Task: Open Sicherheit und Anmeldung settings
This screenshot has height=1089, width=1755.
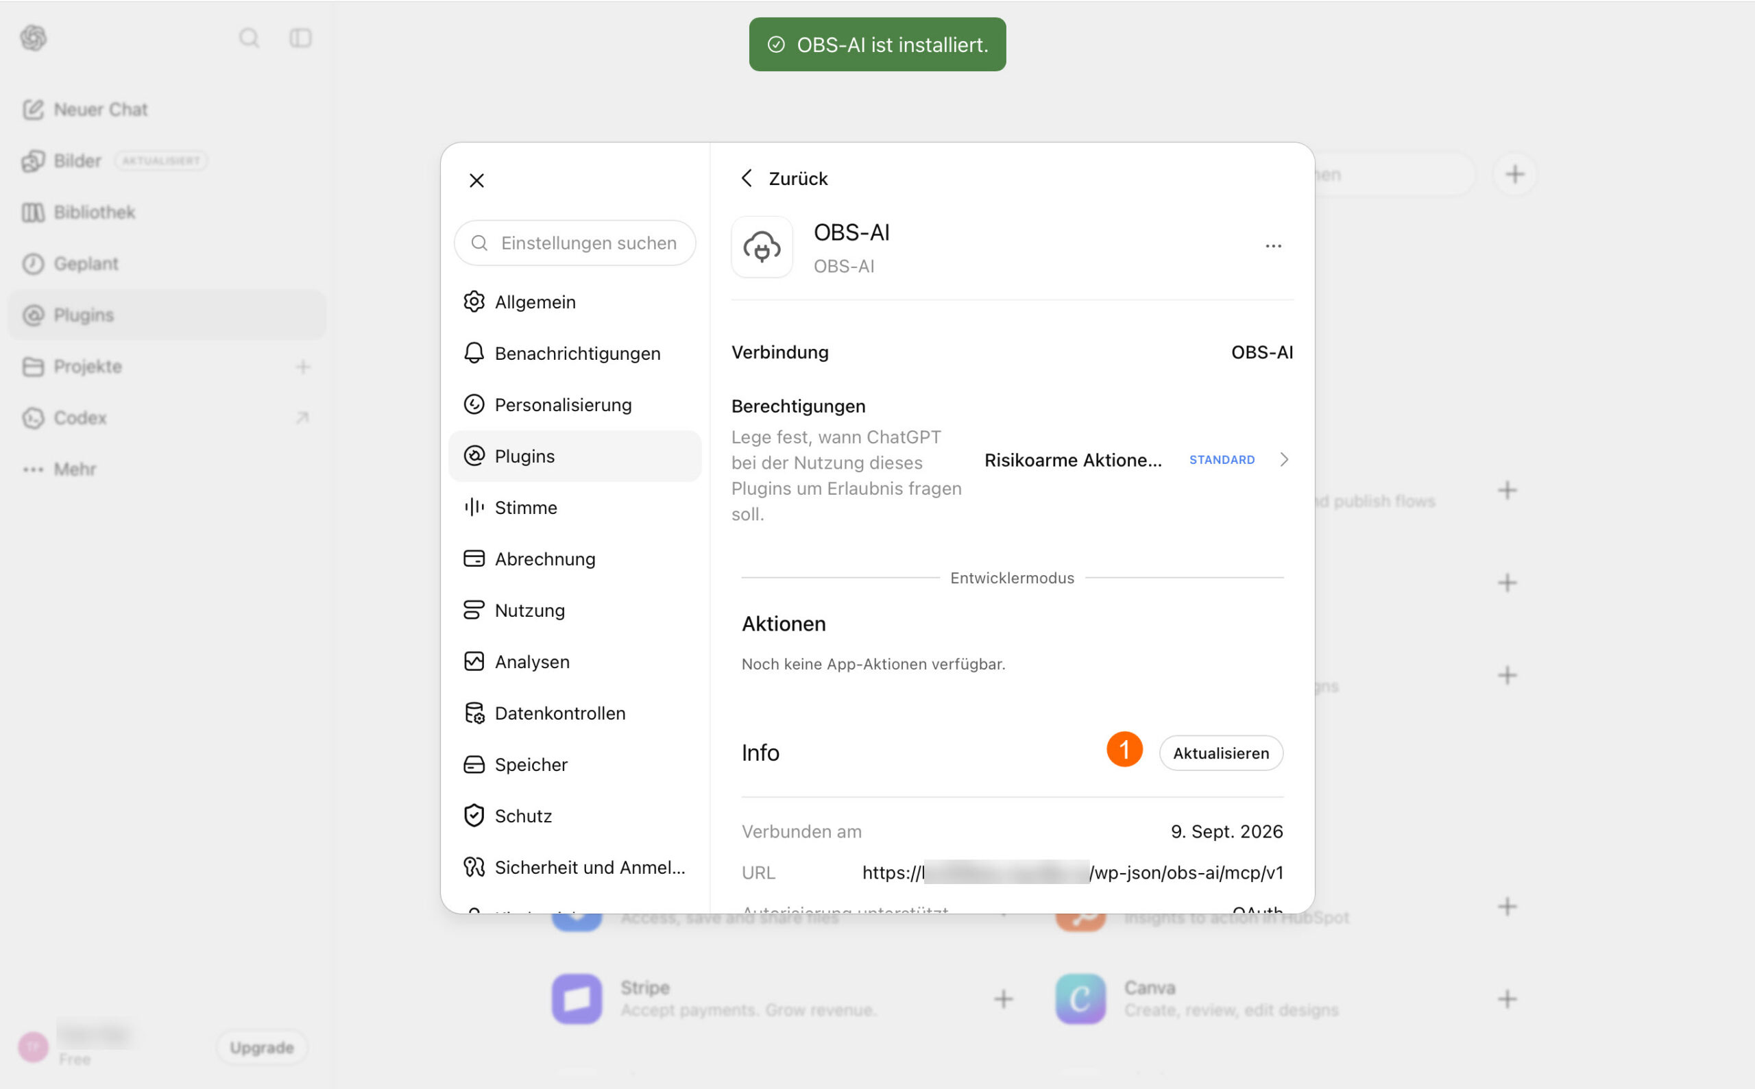Action: click(x=575, y=867)
